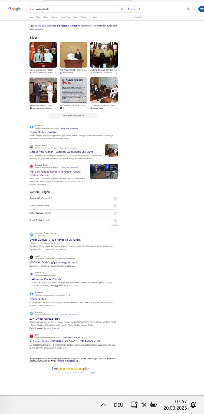Image resolution: width=204 pixels, height=414 pixels.
Task: Go to results page 10
Action: click(81, 373)
